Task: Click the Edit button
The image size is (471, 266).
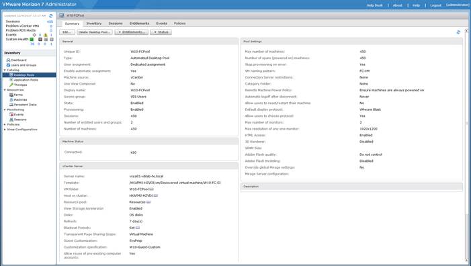Action: point(67,32)
